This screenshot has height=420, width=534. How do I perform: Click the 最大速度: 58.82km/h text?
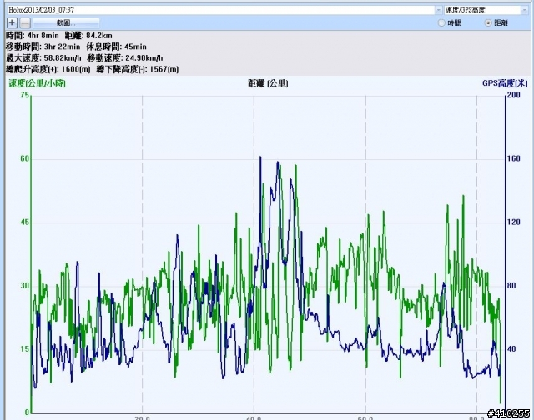point(43,57)
